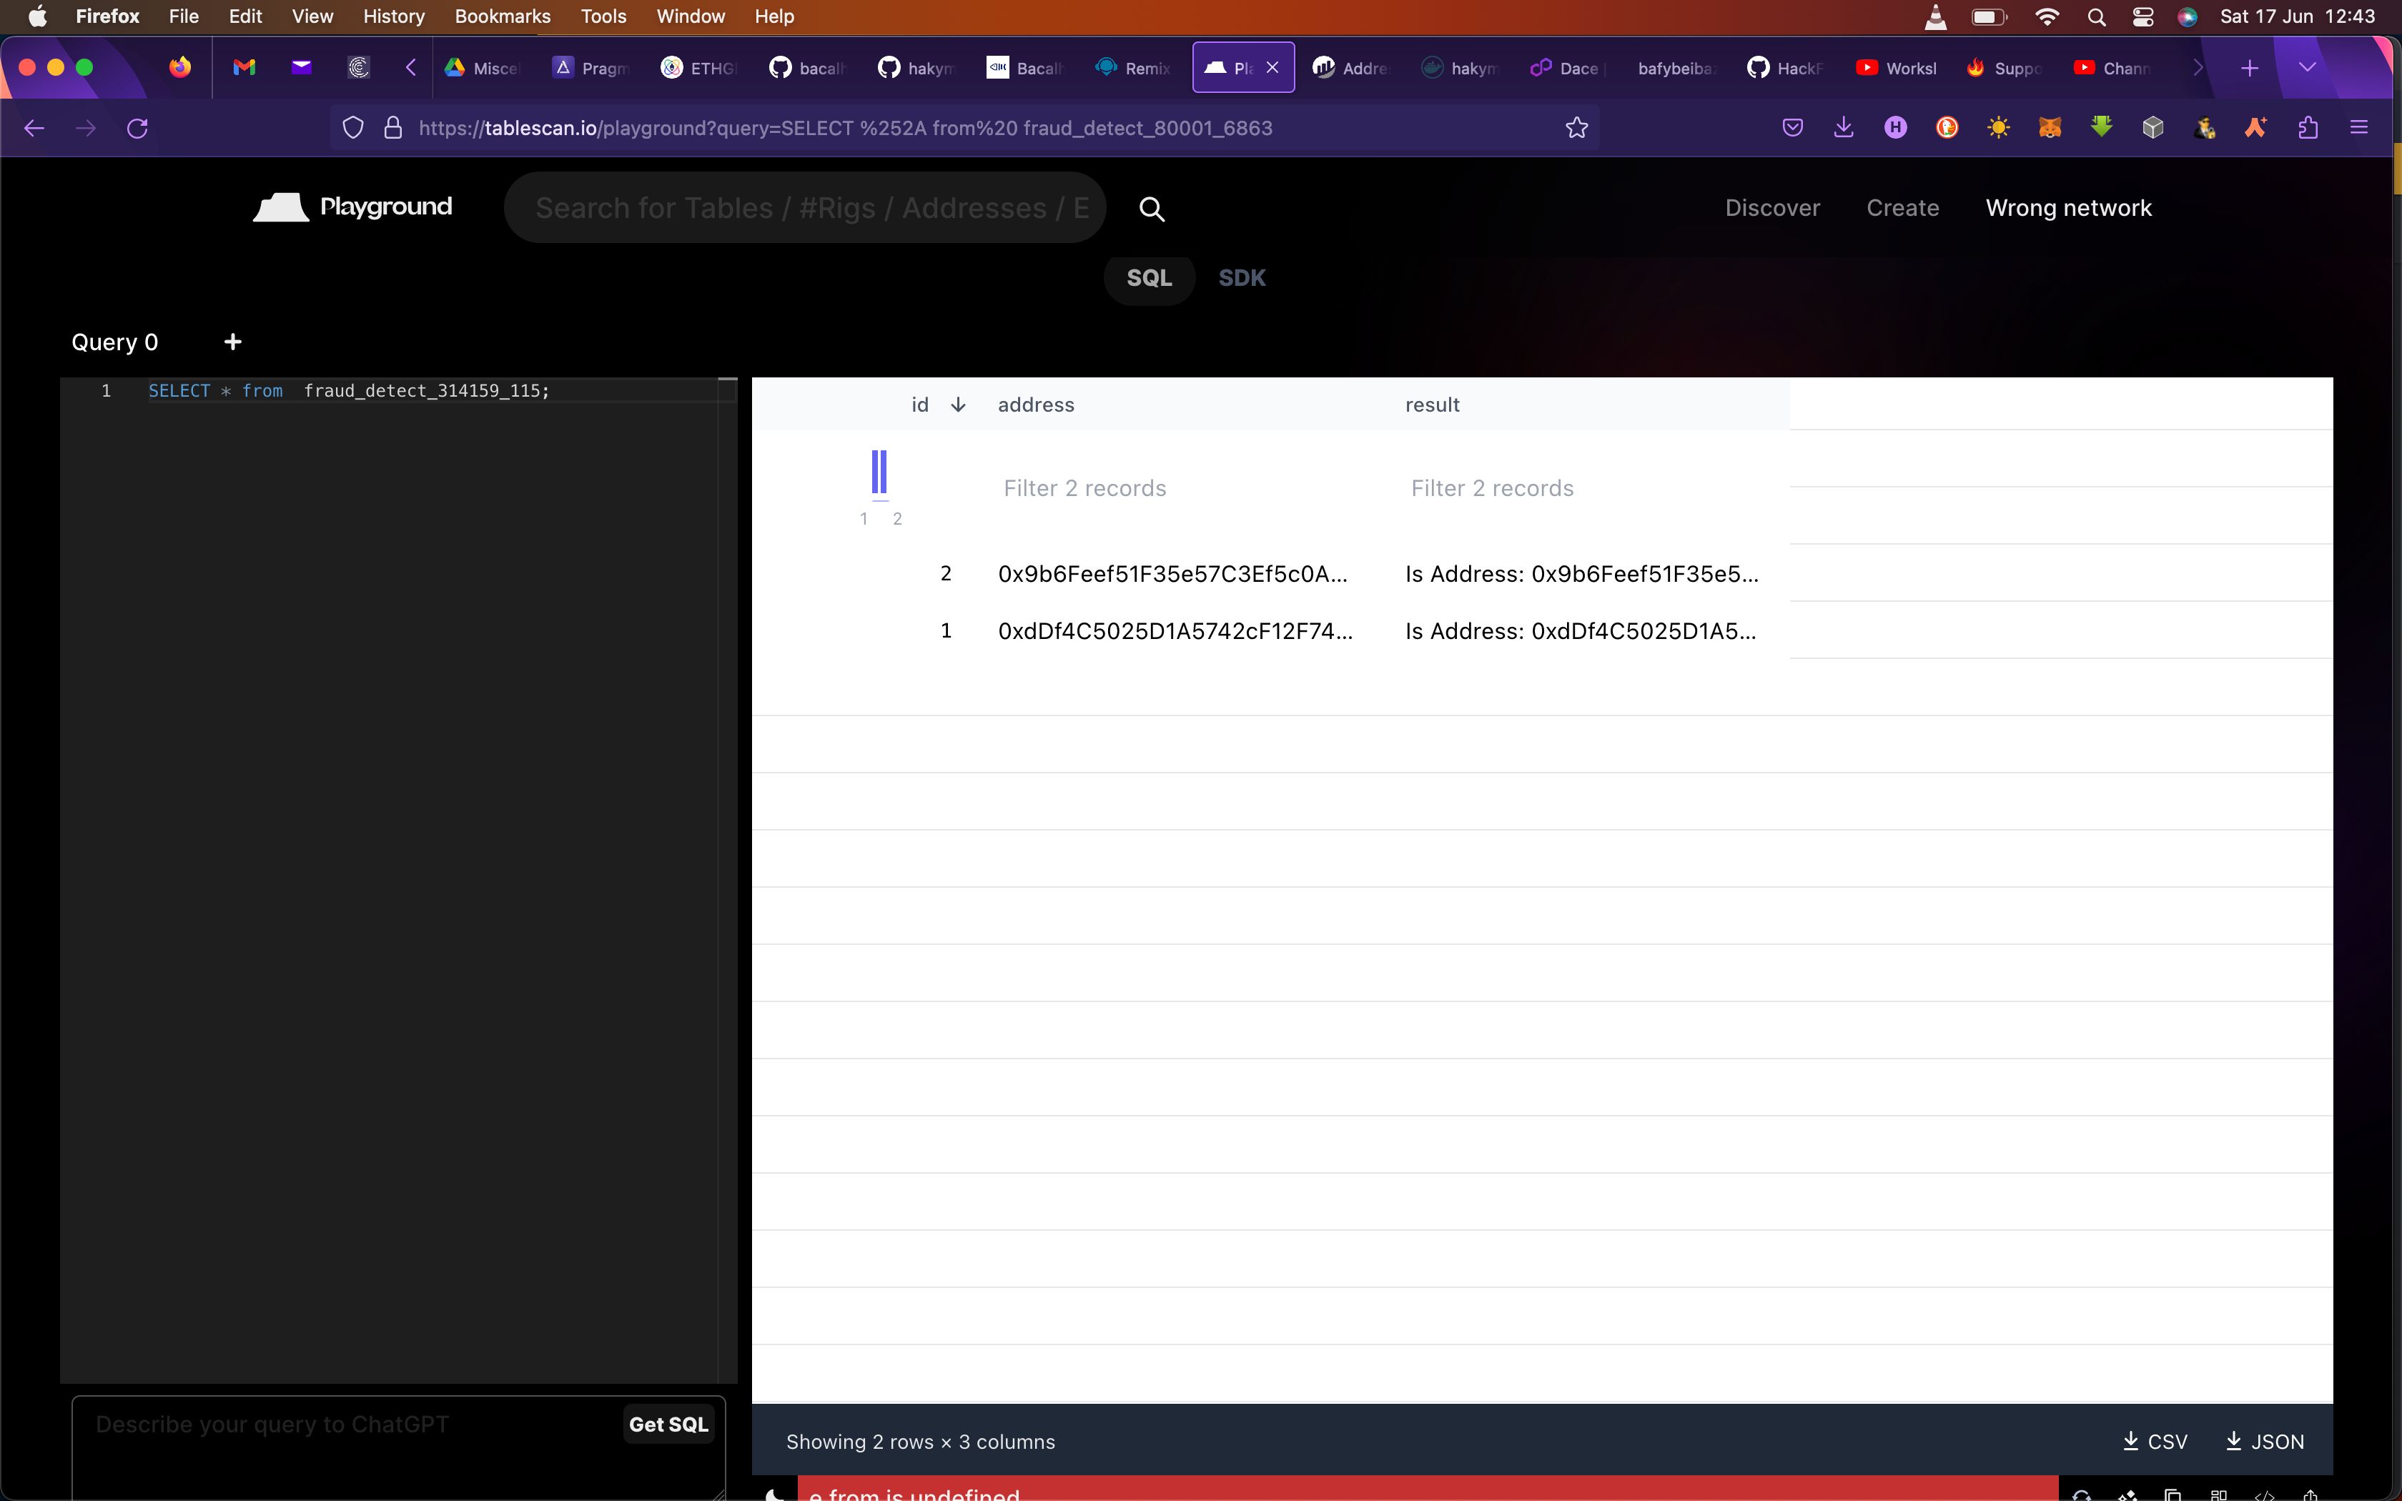The width and height of the screenshot is (2402, 1501).
Task: Open the sun icon extension
Action: 1998,128
